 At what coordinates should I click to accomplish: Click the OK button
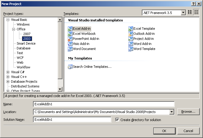tap(164, 131)
